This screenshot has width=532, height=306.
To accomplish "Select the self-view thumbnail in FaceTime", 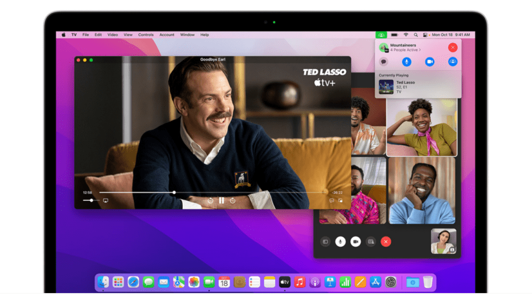I will [x=444, y=241].
